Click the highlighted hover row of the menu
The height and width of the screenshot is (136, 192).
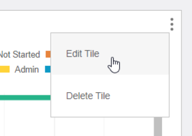click(x=110, y=54)
